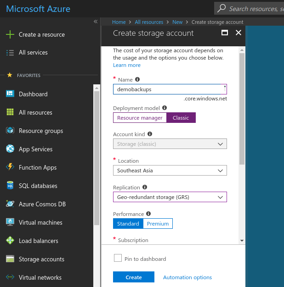Screen dimensions: 284x287
Task: Switch Performance to Premium
Action: [158, 224]
